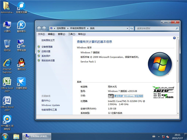Viewport: 187px width, 140px height.
Task: Expand arrow after 控制面板 in breadcrumb
Action: 68,28
